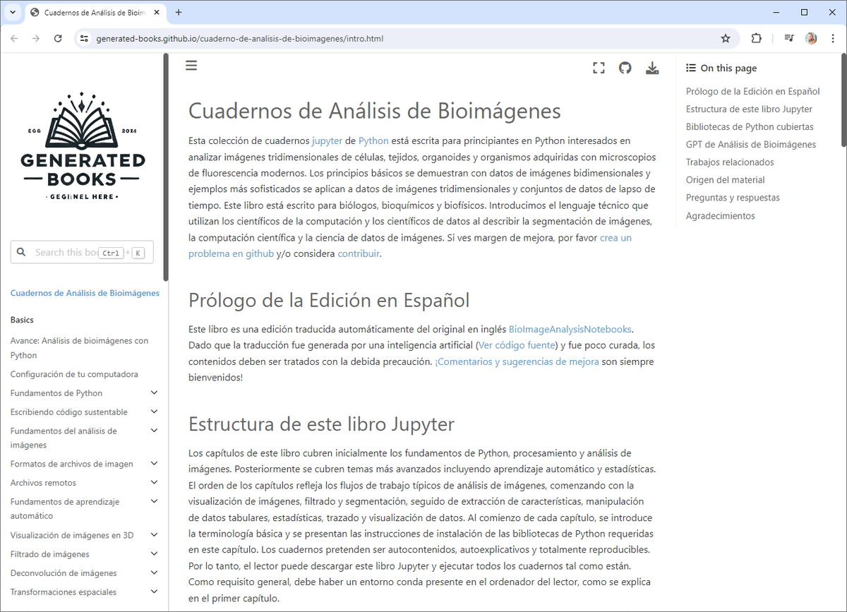Open Avance: Análisis de bioimágenes con Python
This screenshot has width=847, height=612.
coord(79,348)
